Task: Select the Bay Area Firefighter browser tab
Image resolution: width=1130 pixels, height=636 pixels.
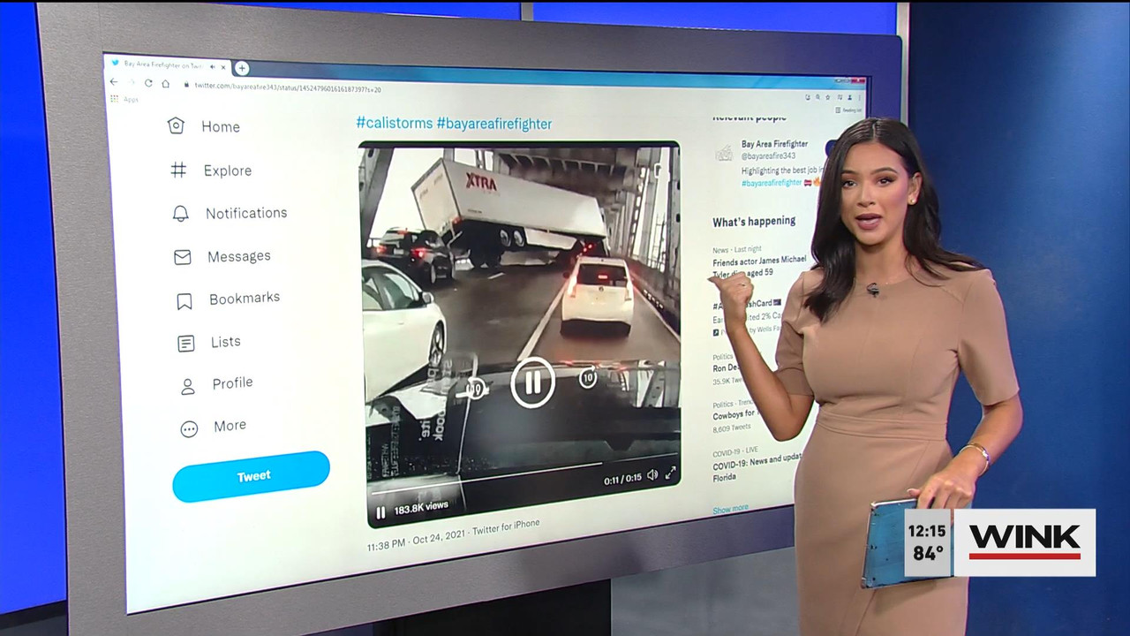Action: click(x=168, y=66)
